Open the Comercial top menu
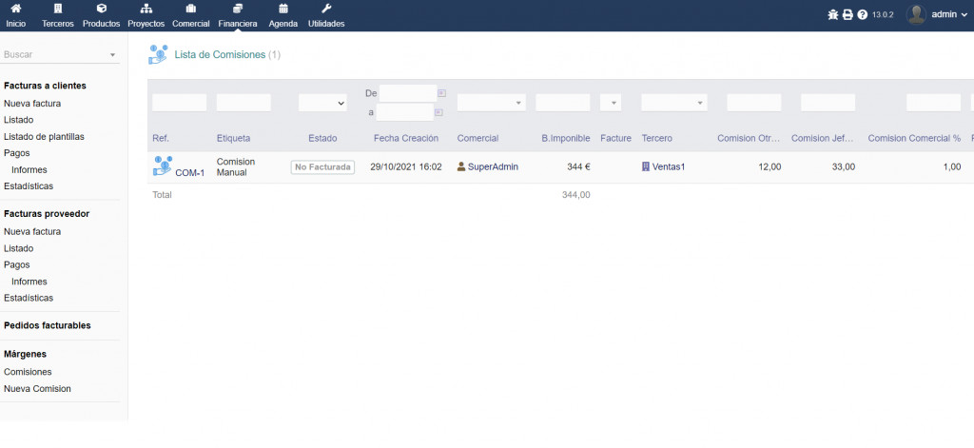 [x=190, y=15]
